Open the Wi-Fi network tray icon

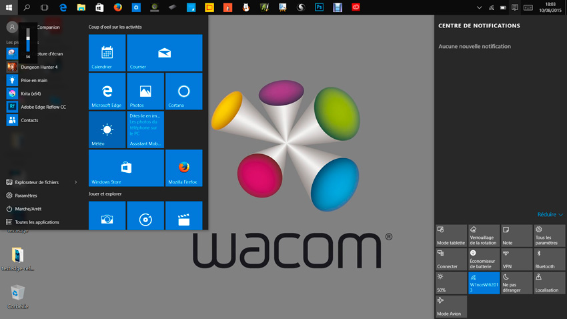(491, 7)
